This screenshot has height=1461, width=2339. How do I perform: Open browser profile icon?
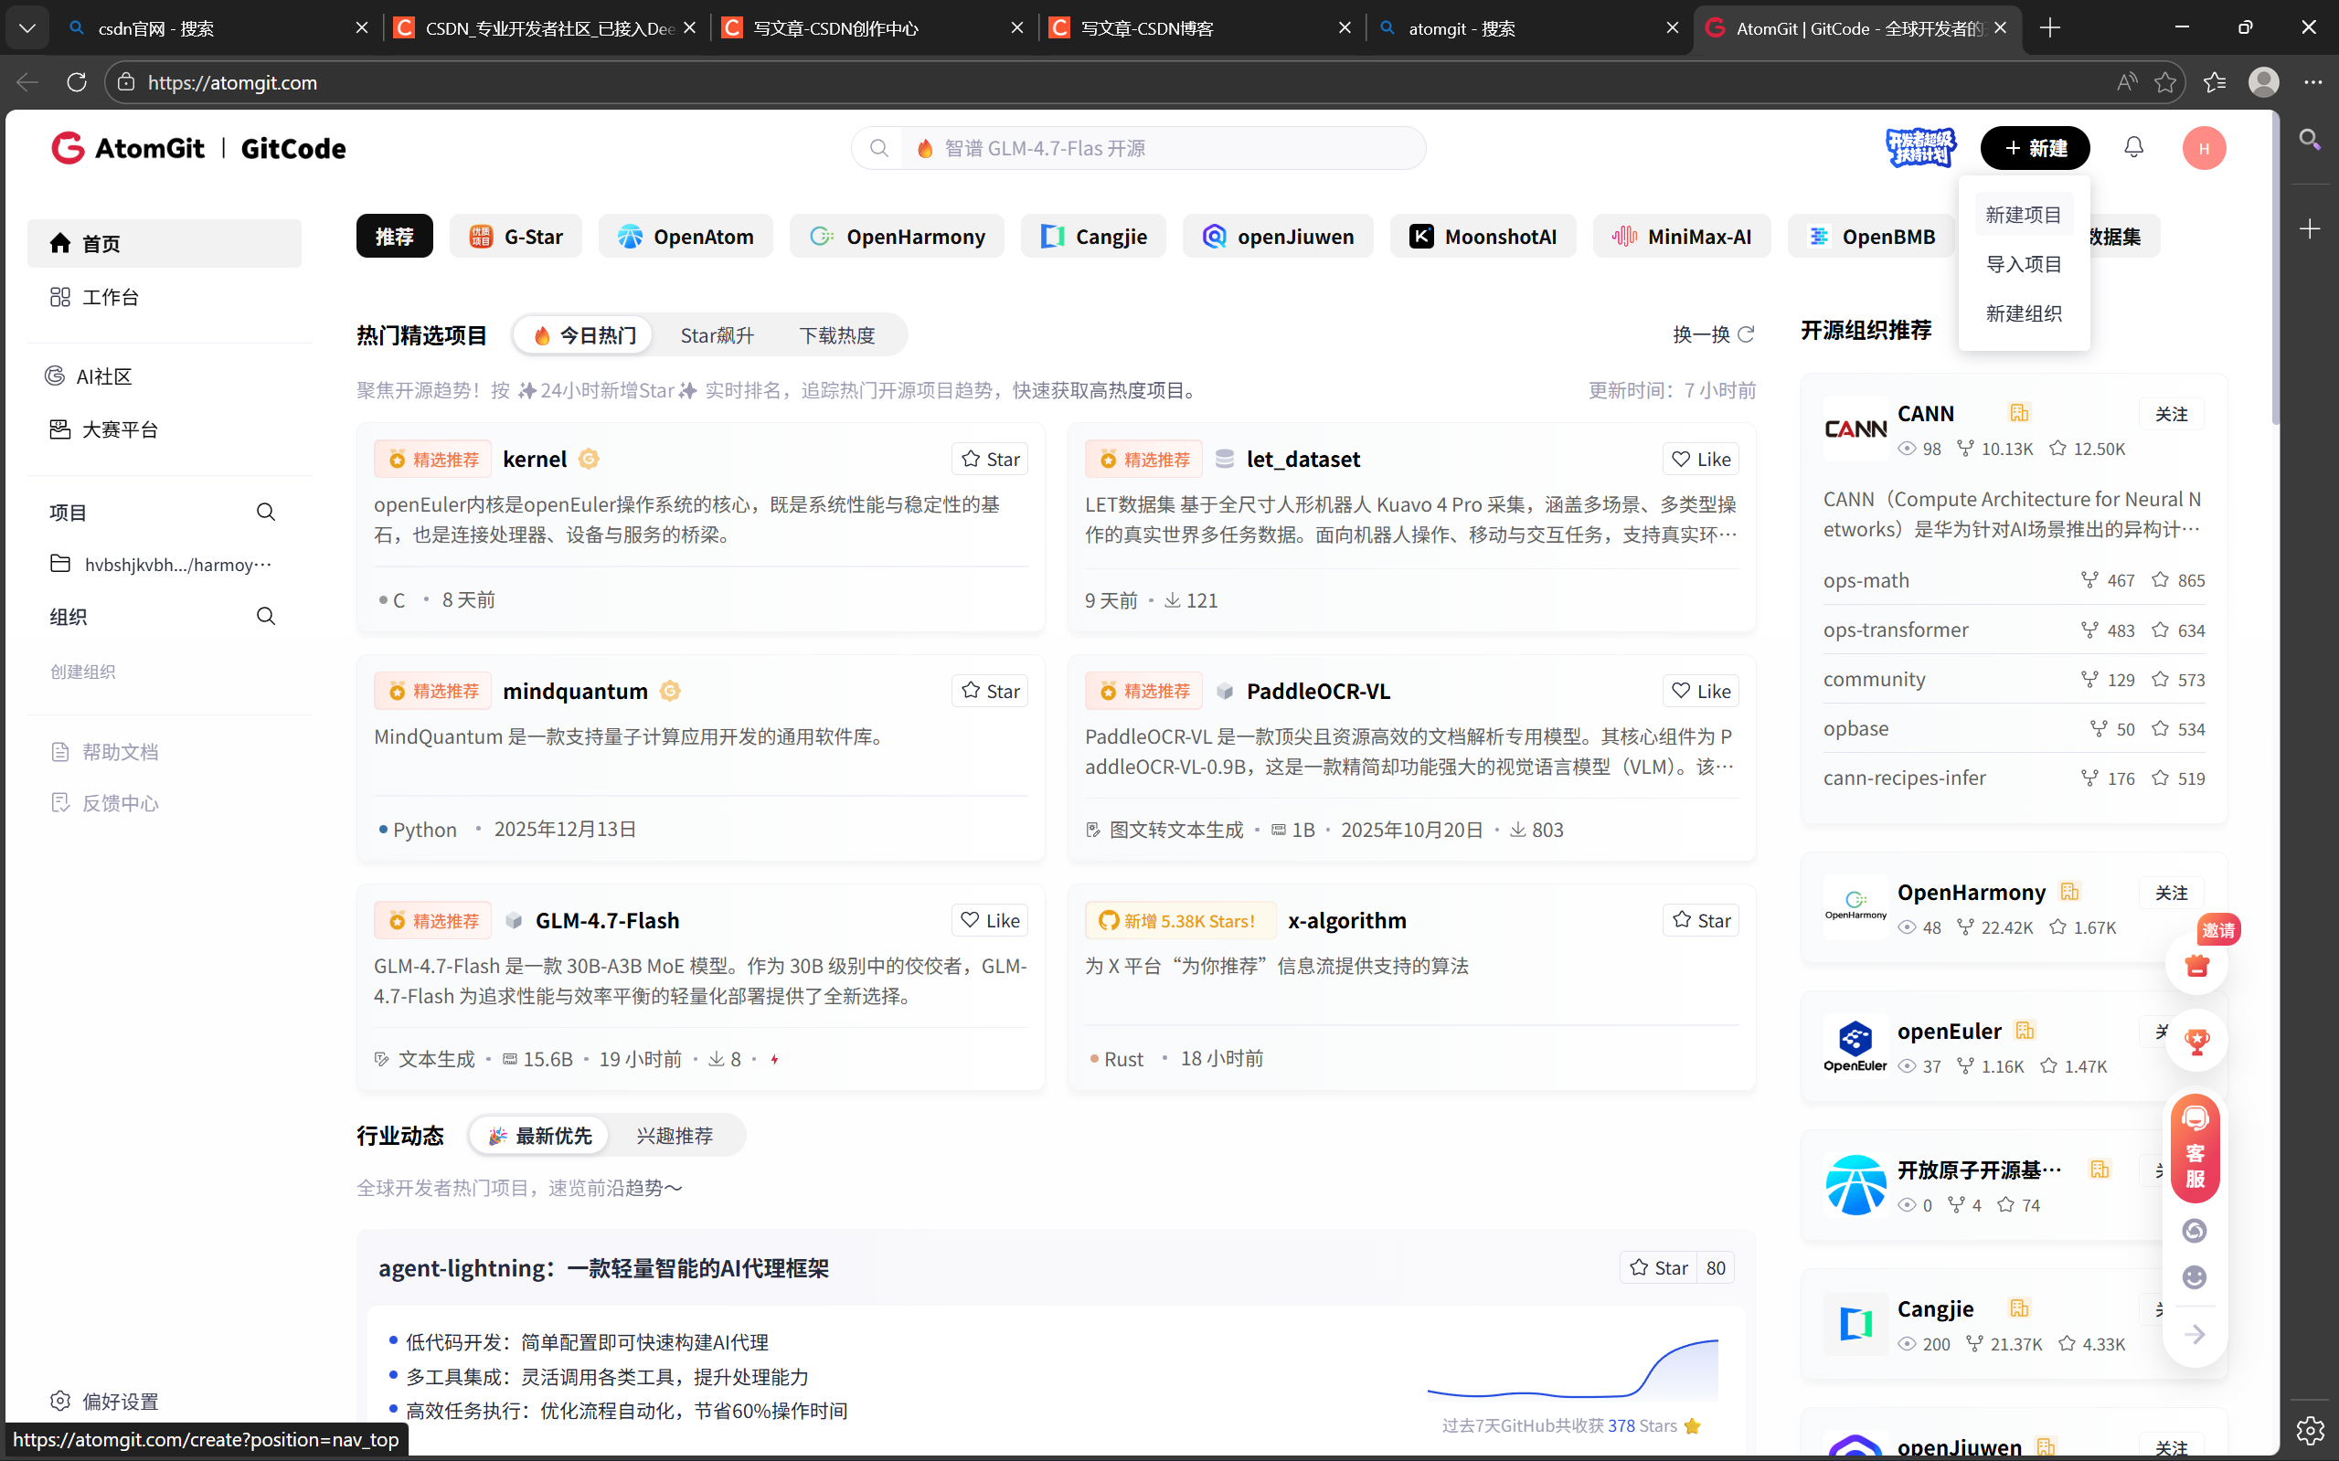(2264, 82)
